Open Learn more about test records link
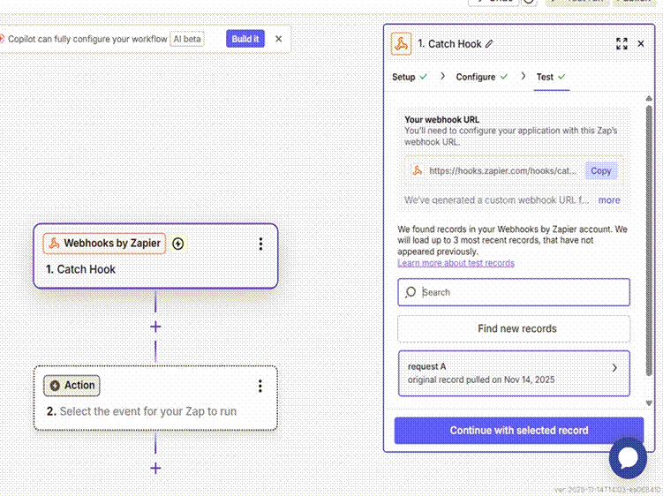663x496 pixels. point(456,263)
